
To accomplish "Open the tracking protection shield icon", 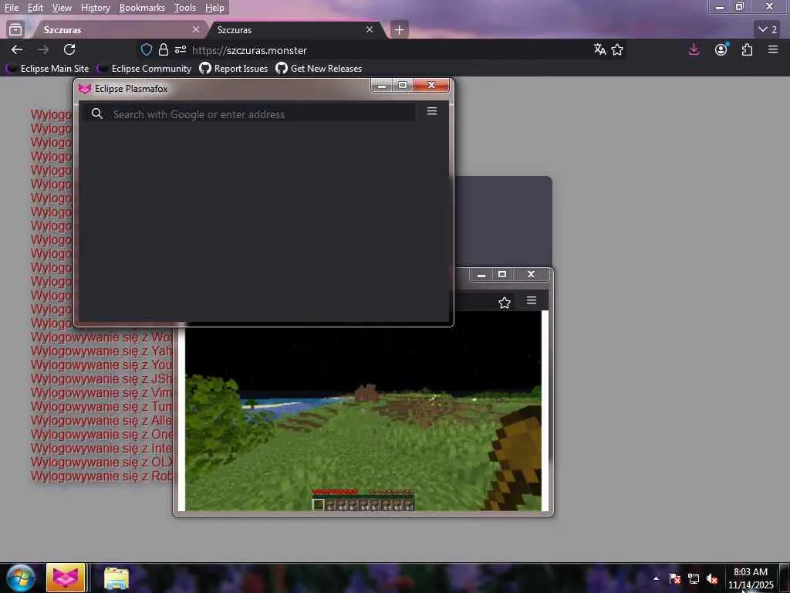I will point(146,49).
